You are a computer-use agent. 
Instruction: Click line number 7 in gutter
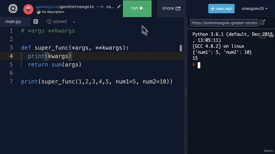tap(11, 82)
